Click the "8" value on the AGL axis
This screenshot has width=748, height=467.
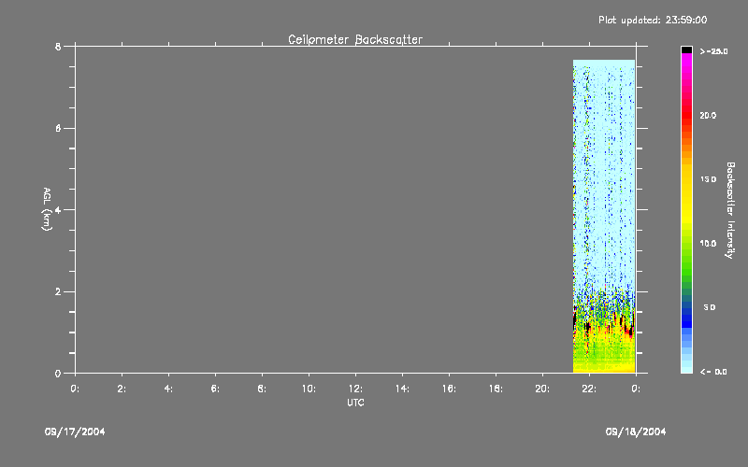(58, 47)
